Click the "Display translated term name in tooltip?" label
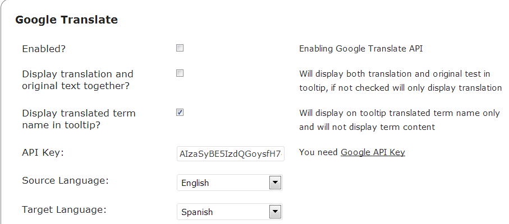This screenshot has height=224, width=509. pos(79,119)
